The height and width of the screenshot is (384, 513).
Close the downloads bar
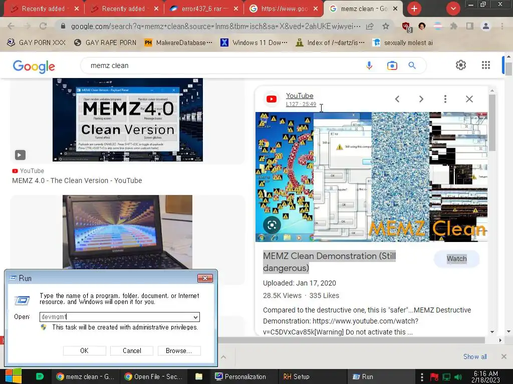[504, 356]
